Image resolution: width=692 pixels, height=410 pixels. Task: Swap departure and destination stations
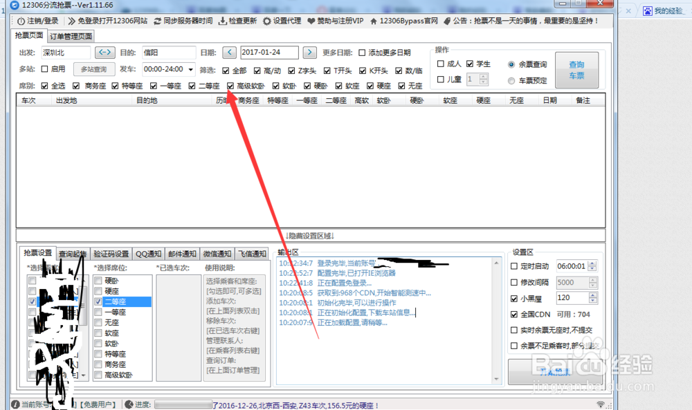[x=104, y=53]
